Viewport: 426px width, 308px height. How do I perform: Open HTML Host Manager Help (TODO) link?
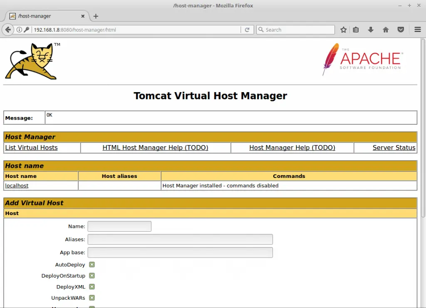pos(156,148)
